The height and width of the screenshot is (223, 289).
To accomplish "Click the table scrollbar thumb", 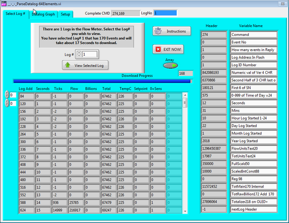I will point(185,103).
